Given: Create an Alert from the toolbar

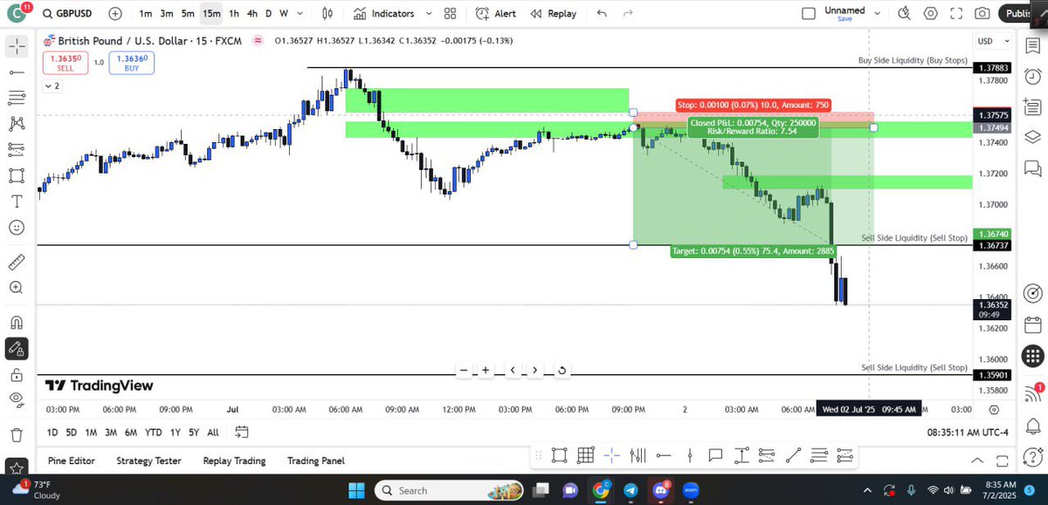Looking at the screenshot, I should click(x=496, y=14).
